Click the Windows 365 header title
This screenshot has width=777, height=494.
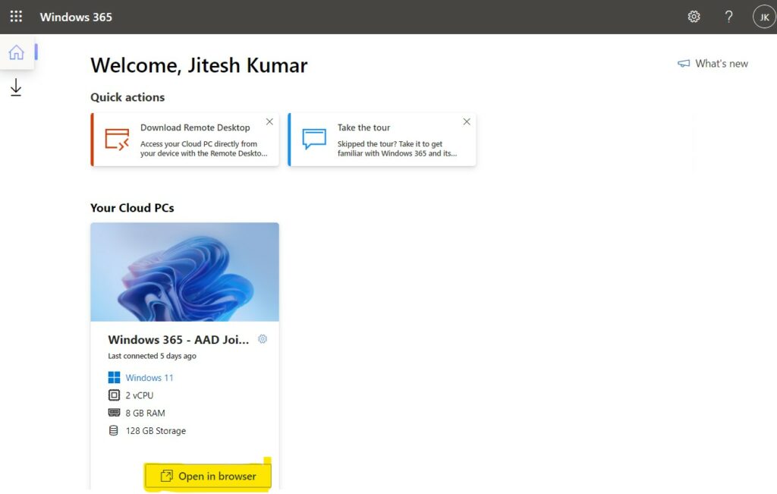click(76, 17)
